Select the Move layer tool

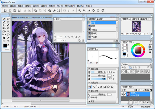coord(4,35)
